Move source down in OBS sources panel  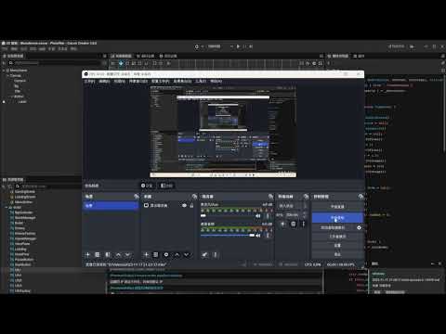[x=187, y=254]
